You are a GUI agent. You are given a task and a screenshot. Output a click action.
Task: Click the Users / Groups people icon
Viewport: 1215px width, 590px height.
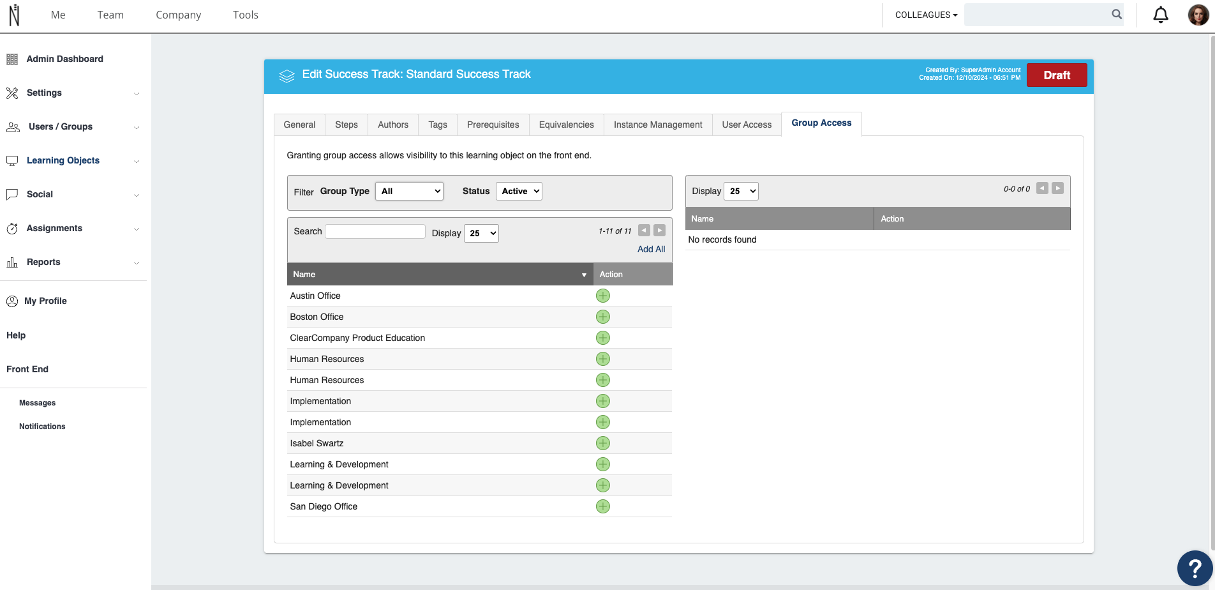[x=13, y=127]
